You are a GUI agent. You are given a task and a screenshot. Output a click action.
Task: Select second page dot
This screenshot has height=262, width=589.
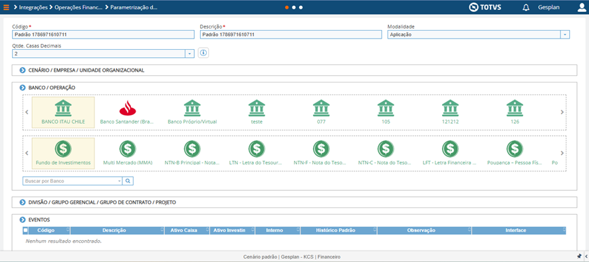[294, 7]
